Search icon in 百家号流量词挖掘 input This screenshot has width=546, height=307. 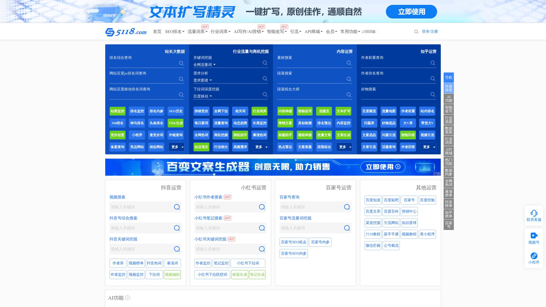347,228
